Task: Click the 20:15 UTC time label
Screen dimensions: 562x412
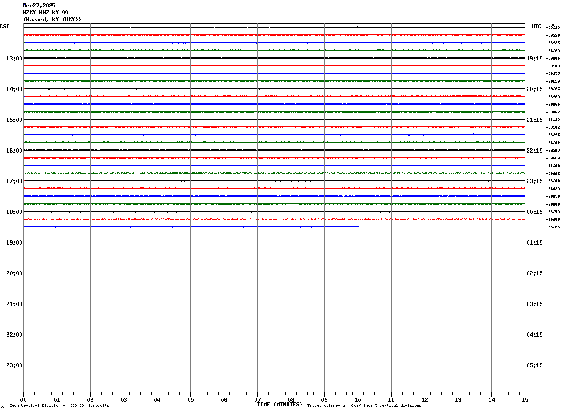Action: click(x=534, y=89)
